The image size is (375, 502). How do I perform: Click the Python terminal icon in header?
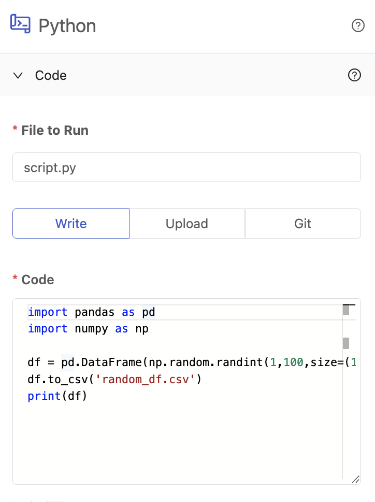[x=20, y=25]
